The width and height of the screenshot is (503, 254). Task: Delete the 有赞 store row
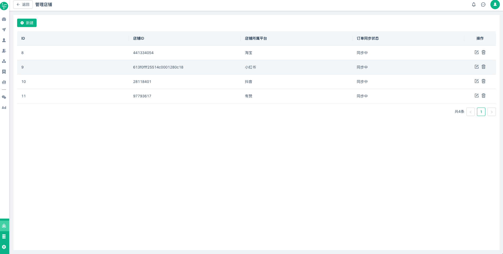click(x=484, y=96)
